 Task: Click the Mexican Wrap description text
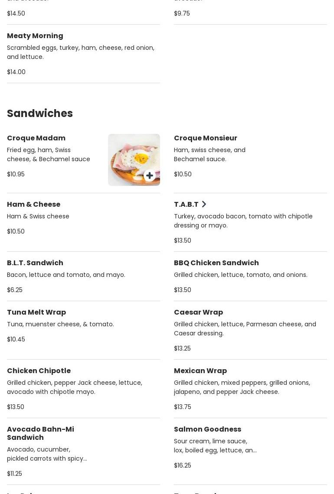242,387
